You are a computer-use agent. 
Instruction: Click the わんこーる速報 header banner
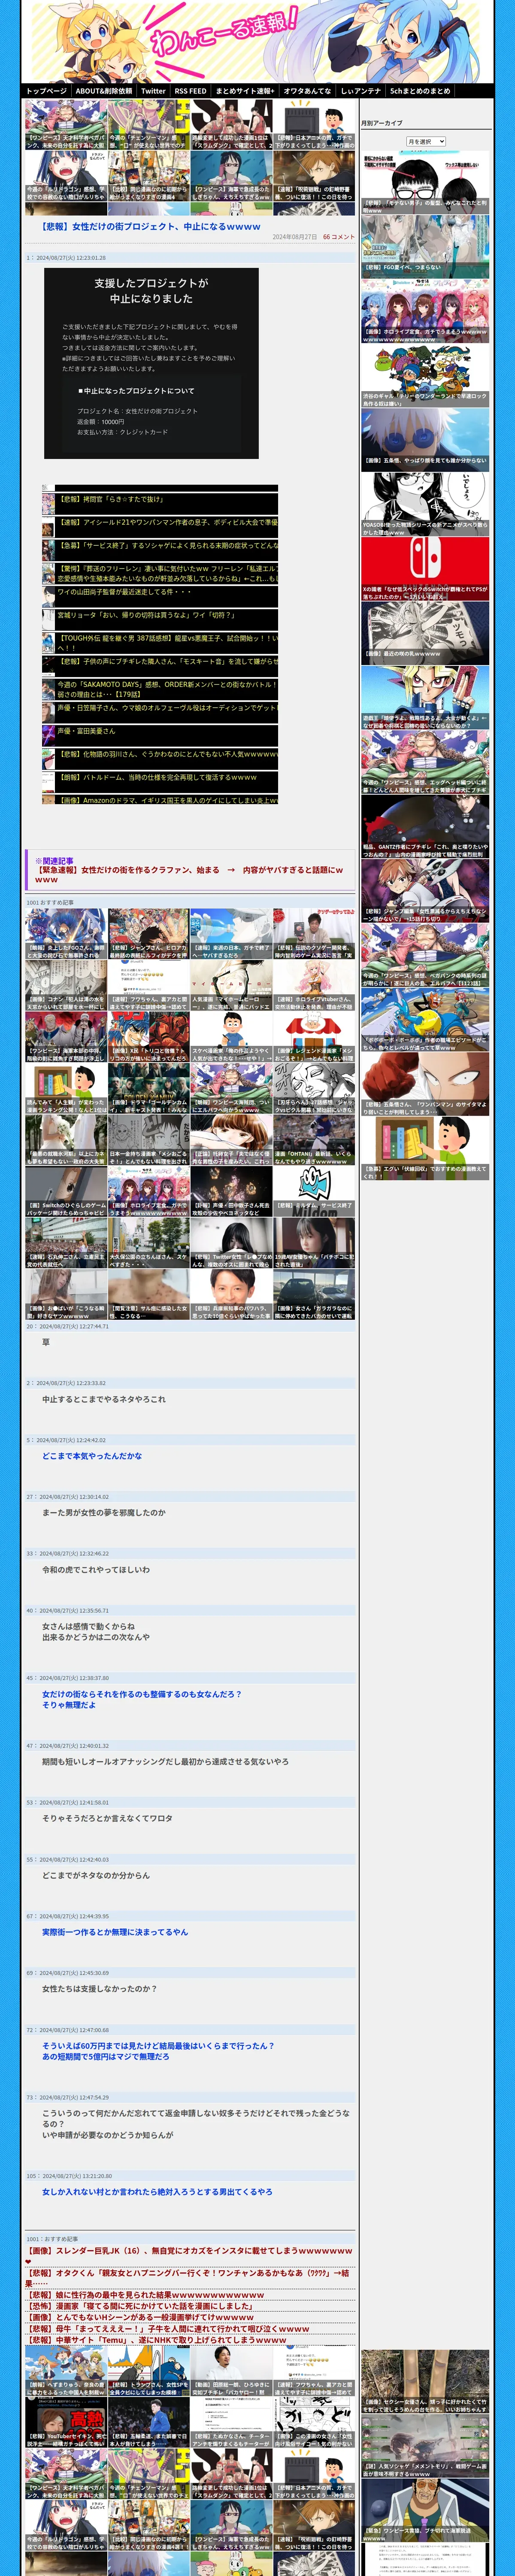(257, 41)
